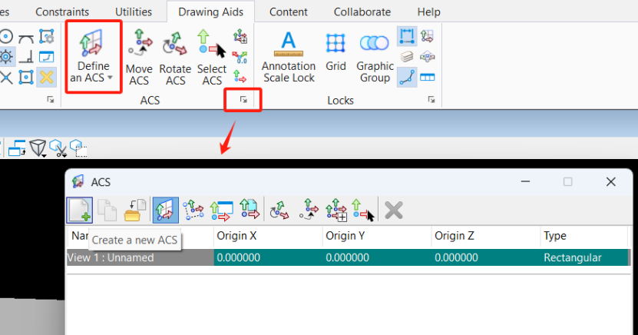
Task: Open the snaps group dialog launcher
Action: [51, 100]
